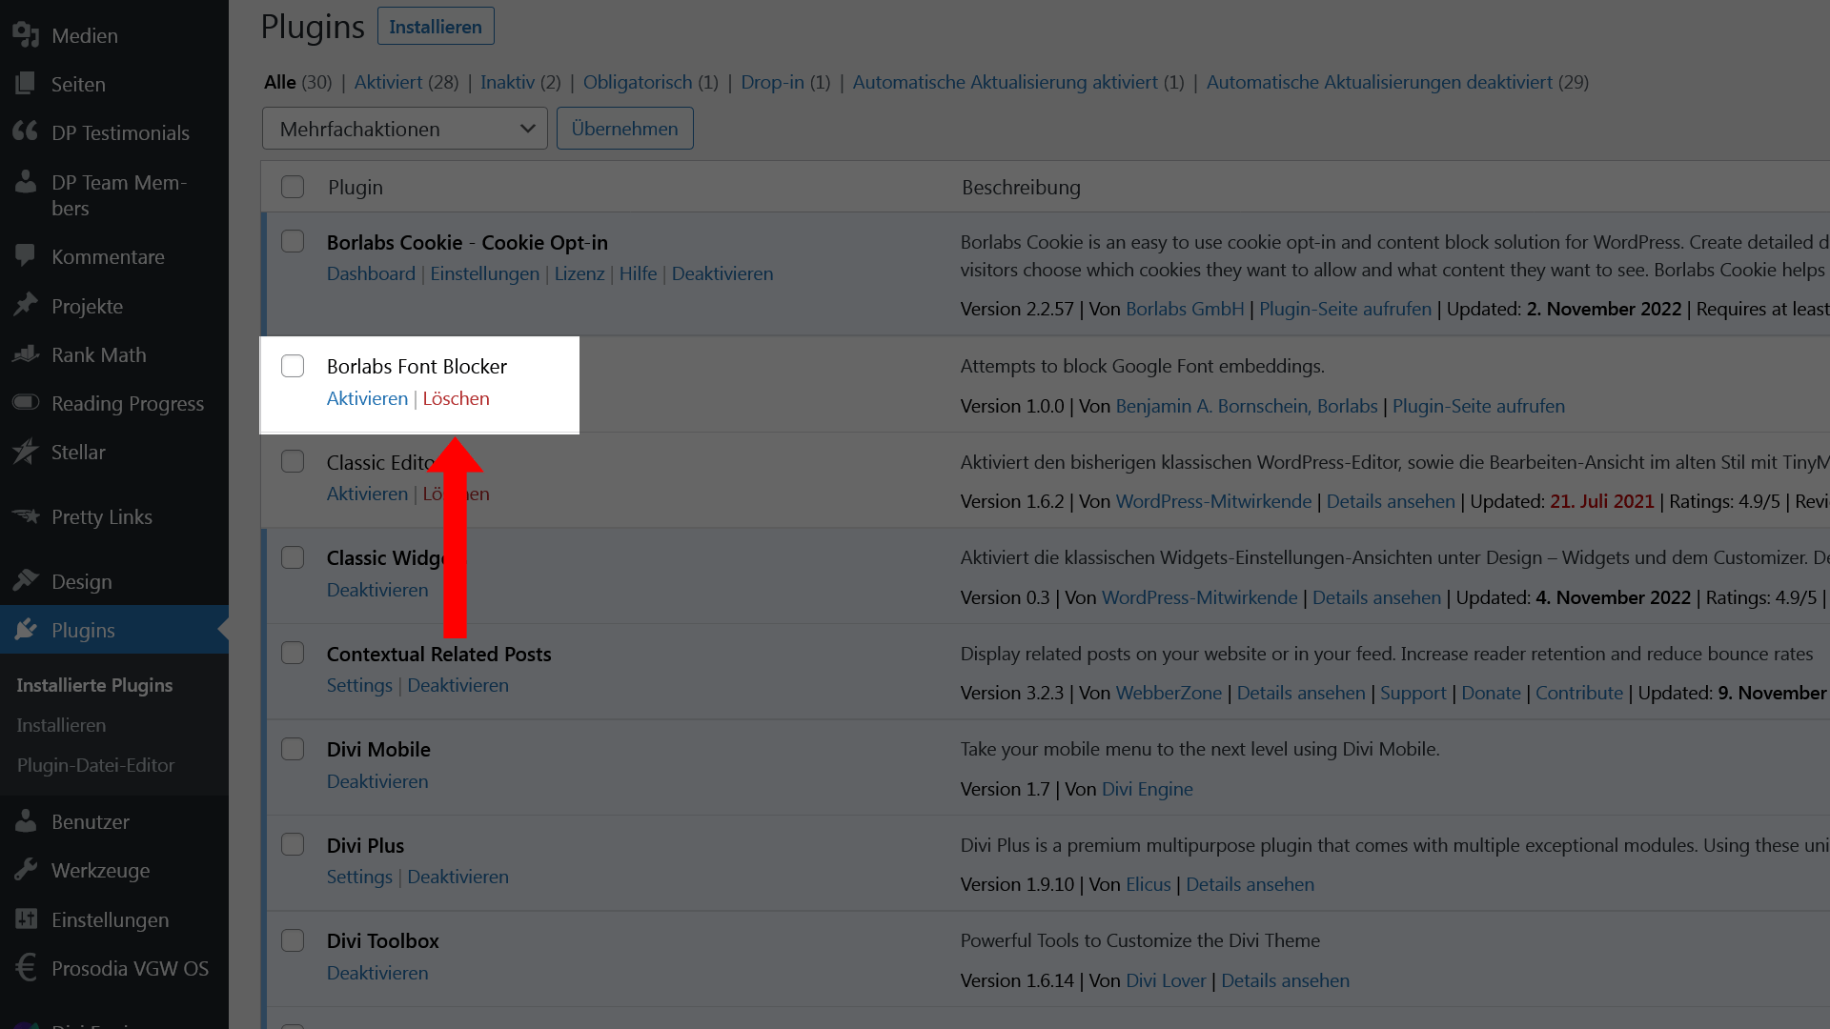Show Automatische Aktualisierung aktiviert plugins
The image size is (1830, 1029).
1005,82
